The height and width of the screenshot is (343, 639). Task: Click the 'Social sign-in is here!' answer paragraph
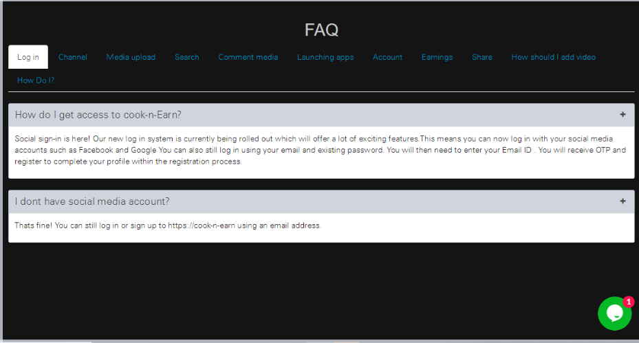[x=321, y=150]
